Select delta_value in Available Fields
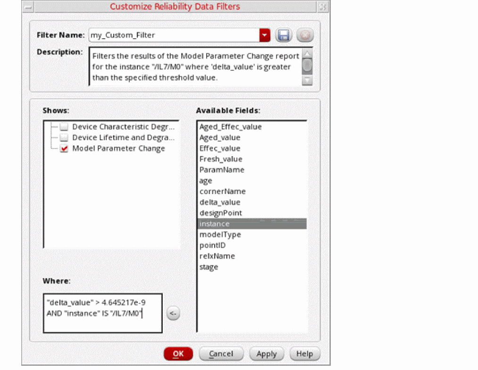 [x=252, y=202]
